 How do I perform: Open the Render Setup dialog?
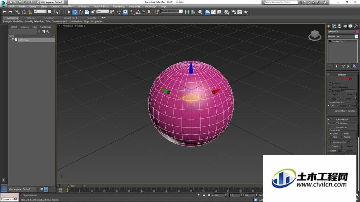(x=234, y=12)
